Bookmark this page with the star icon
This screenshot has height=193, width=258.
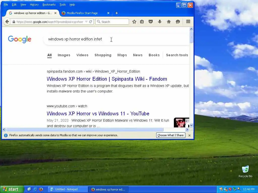pos(134,22)
